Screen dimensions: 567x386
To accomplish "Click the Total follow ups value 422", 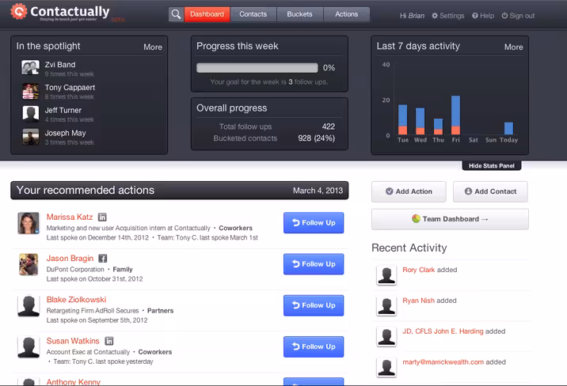I will pos(329,127).
